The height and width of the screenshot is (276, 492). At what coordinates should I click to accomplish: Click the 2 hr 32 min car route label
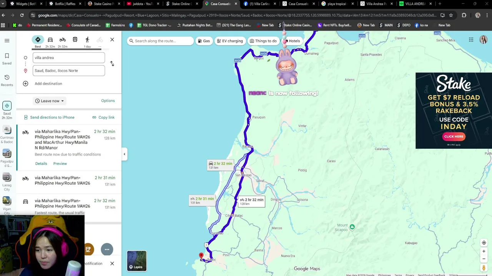[220, 165]
